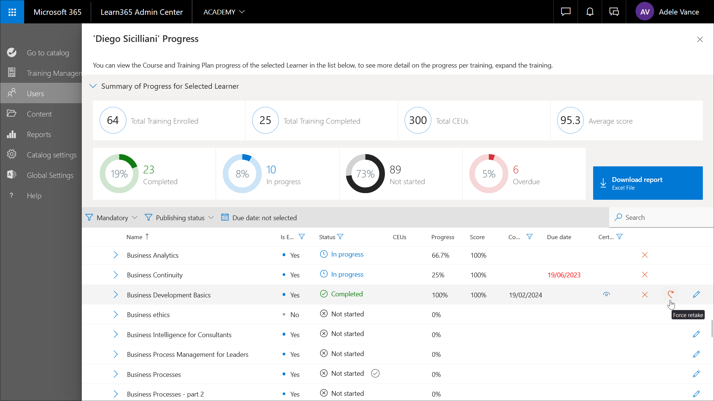The width and height of the screenshot is (714, 401).
Task: Open the chat message icon in header
Action: coord(566,12)
